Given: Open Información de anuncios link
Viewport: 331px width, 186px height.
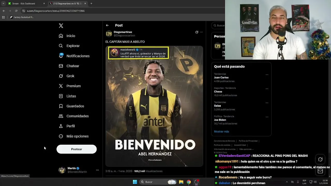Looking at the screenshot, I should point(225,149).
